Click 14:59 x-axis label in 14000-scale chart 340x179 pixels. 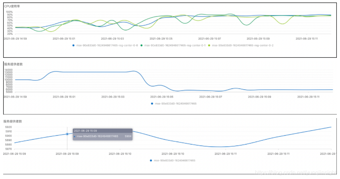[15, 97]
